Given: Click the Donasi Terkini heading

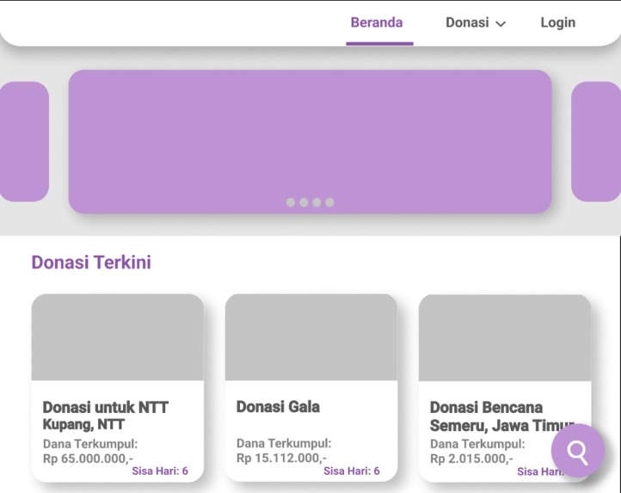Looking at the screenshot, I should (91, 262).
